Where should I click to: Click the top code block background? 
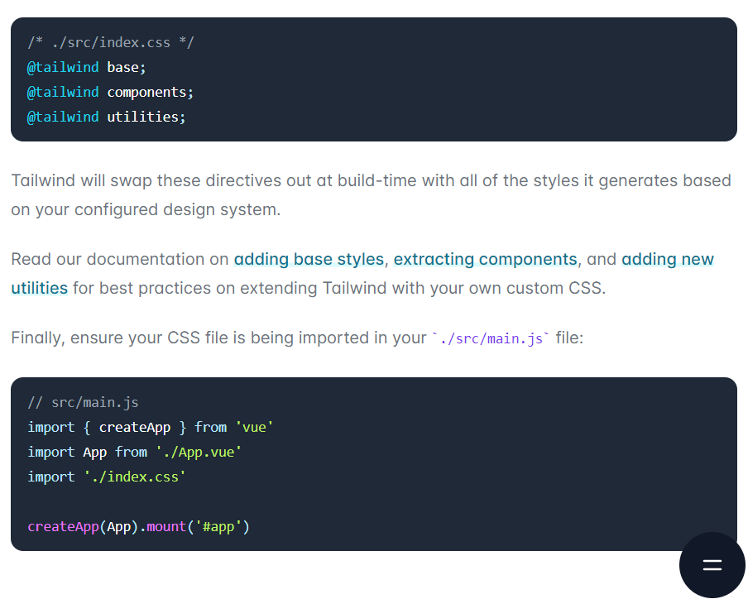496,79
